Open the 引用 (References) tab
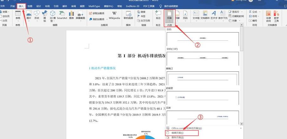 (x=56, y=6)
